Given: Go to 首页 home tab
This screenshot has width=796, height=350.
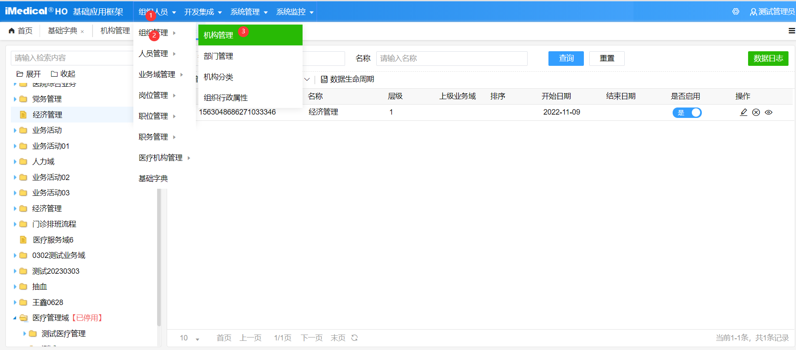Looking at the screenshot, I should (20, 31).
